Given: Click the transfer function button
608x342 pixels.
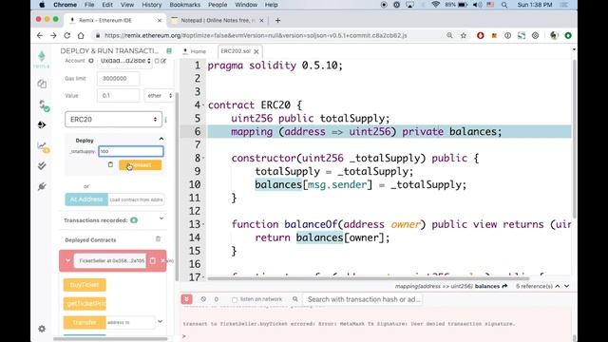Looking at the screenshot, I should (85, 322).
